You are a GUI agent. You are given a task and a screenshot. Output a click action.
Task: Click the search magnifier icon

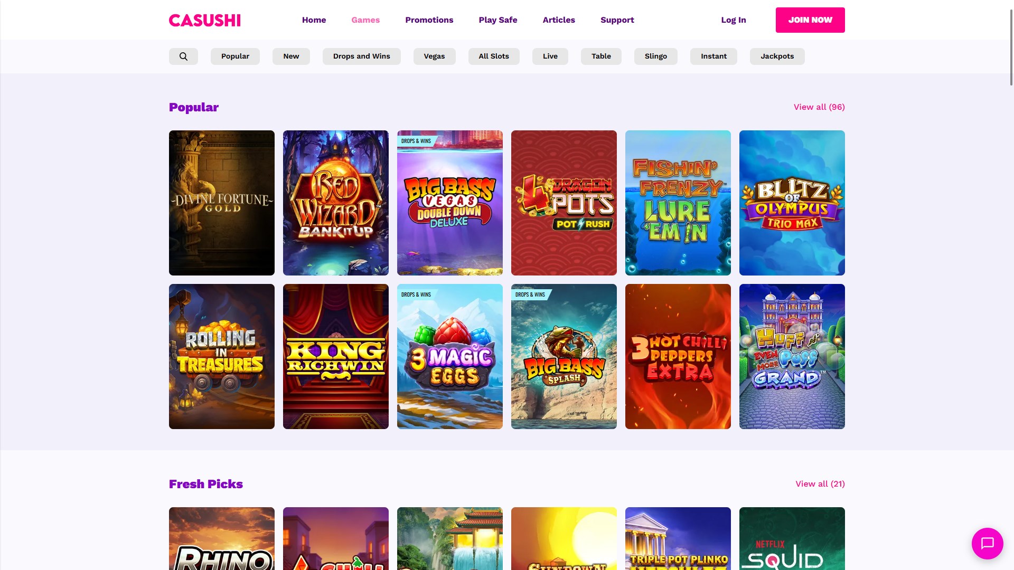[183, 56]
